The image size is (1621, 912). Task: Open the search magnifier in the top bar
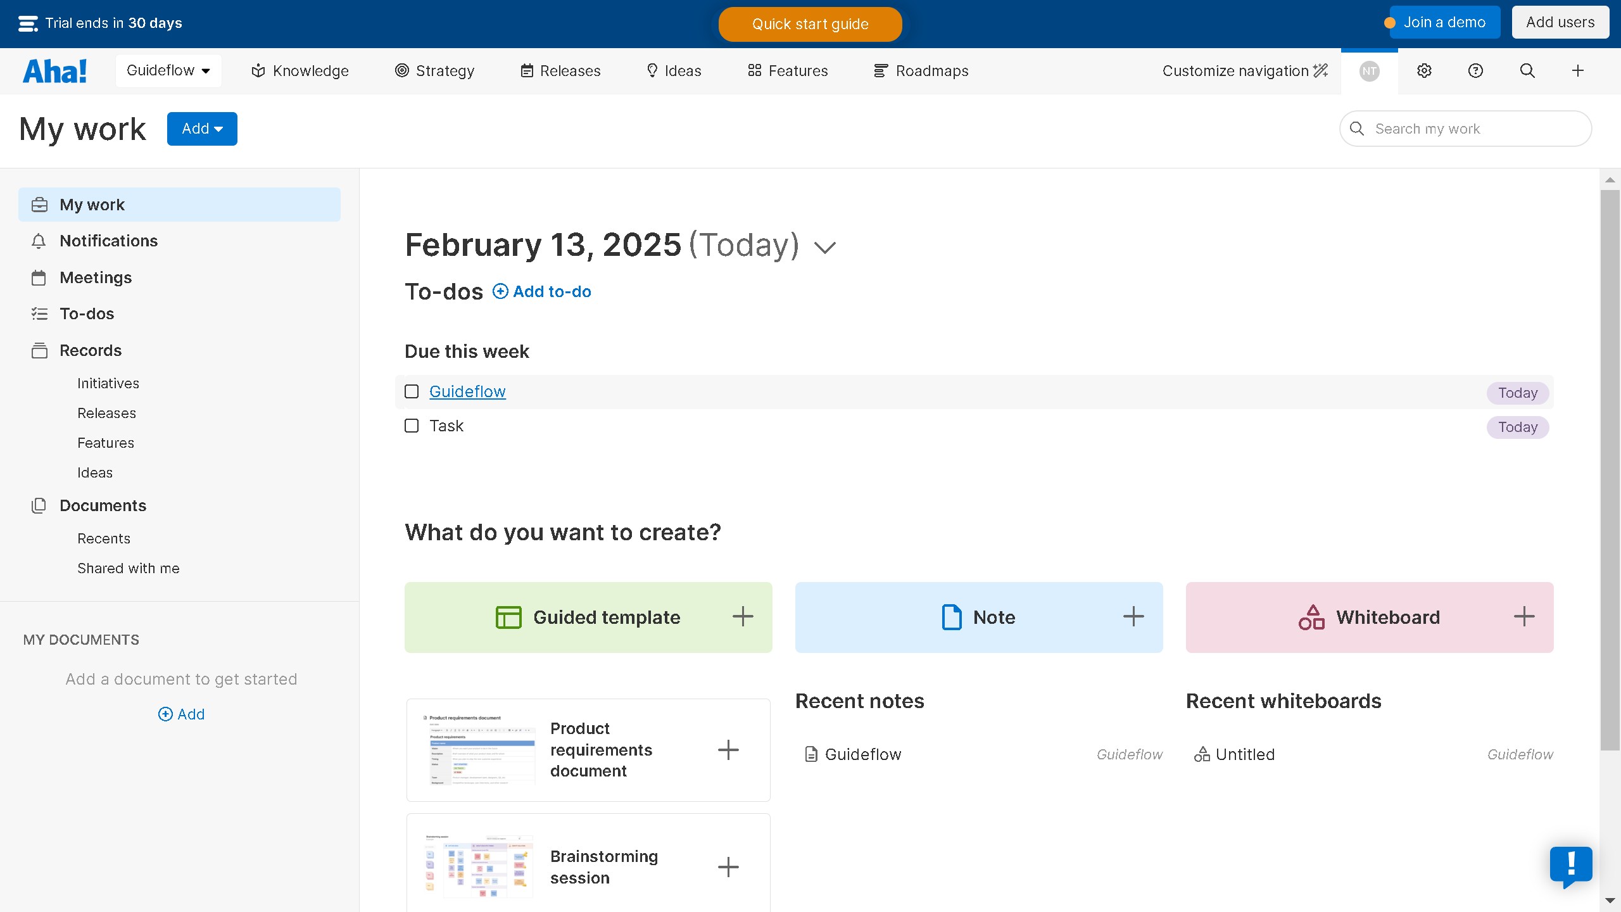coord(1527,70)
